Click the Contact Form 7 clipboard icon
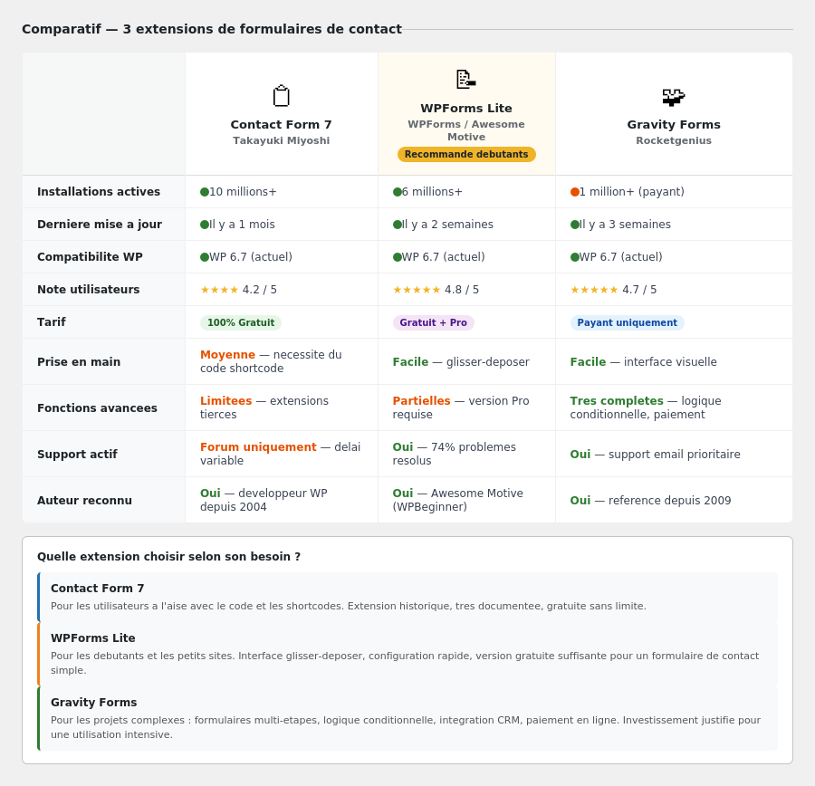The image size is (815, 786). coord(282,96)
